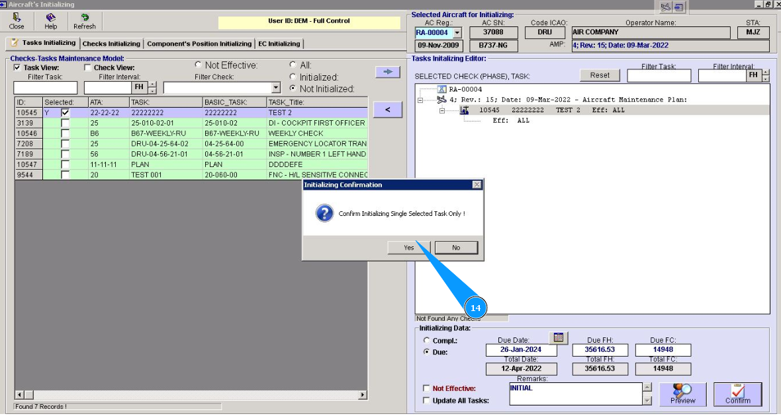Click the blue right-arrow transfer button

[387, 71]
